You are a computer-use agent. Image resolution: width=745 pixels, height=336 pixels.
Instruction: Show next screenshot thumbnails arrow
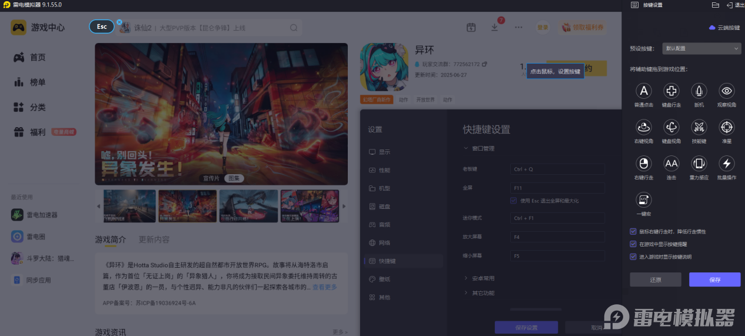point(344,206)
